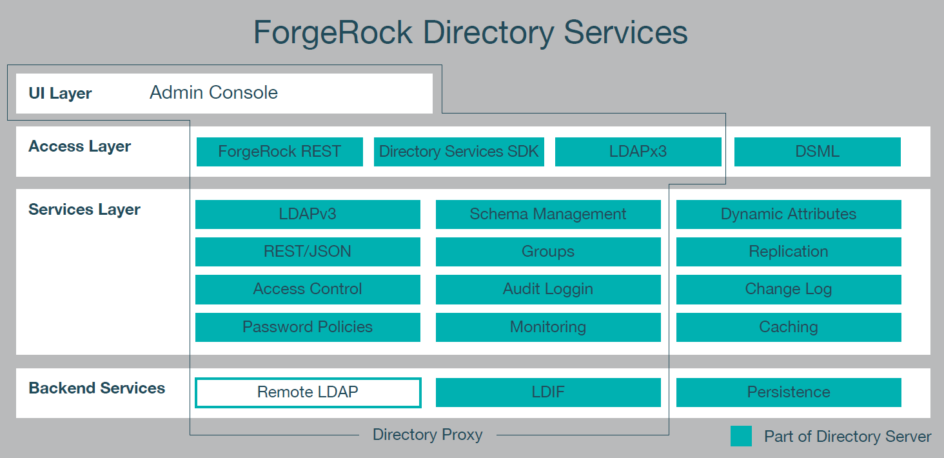Click the Persistence backend block
This screenshot has height=458, width=944.
click(789, 392)
